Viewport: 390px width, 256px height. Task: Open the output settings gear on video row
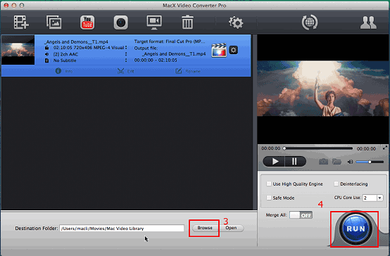(233, 50)
